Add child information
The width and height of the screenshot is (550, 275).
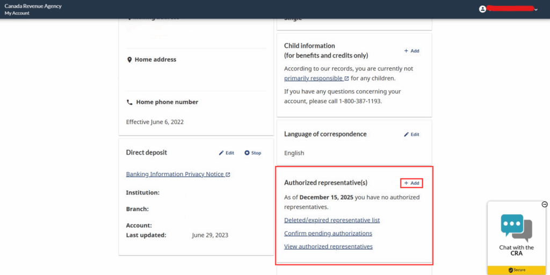tap(411, 51)
